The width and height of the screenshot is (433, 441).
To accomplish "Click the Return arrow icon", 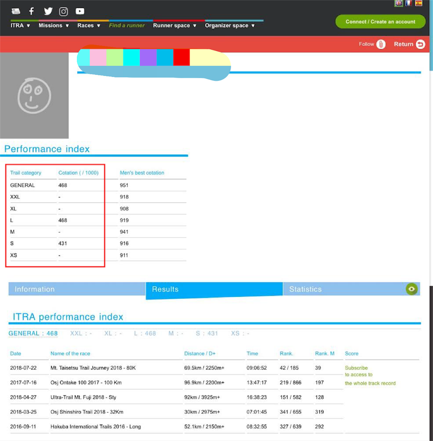I will 421,44.
